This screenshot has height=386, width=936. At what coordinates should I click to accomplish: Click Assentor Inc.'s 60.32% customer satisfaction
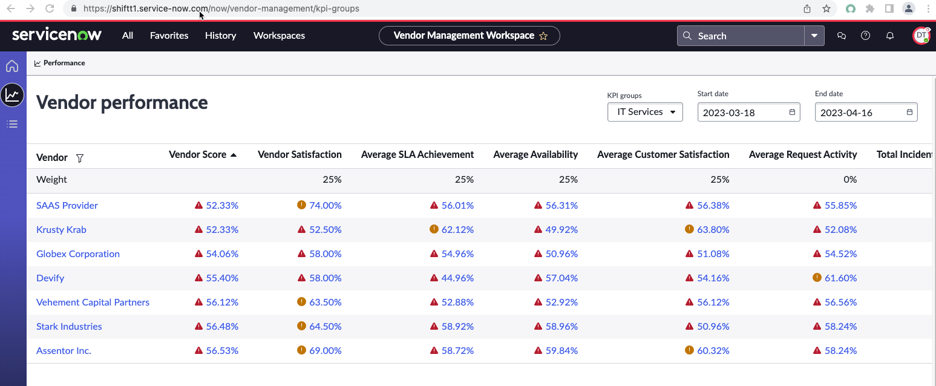pyautogui.click(x=713, y=351)
